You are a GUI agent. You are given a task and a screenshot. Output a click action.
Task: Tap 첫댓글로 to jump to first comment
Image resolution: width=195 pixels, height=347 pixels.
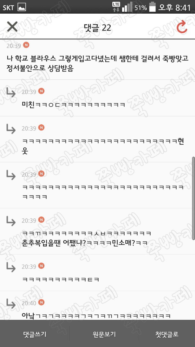point(167,334)
